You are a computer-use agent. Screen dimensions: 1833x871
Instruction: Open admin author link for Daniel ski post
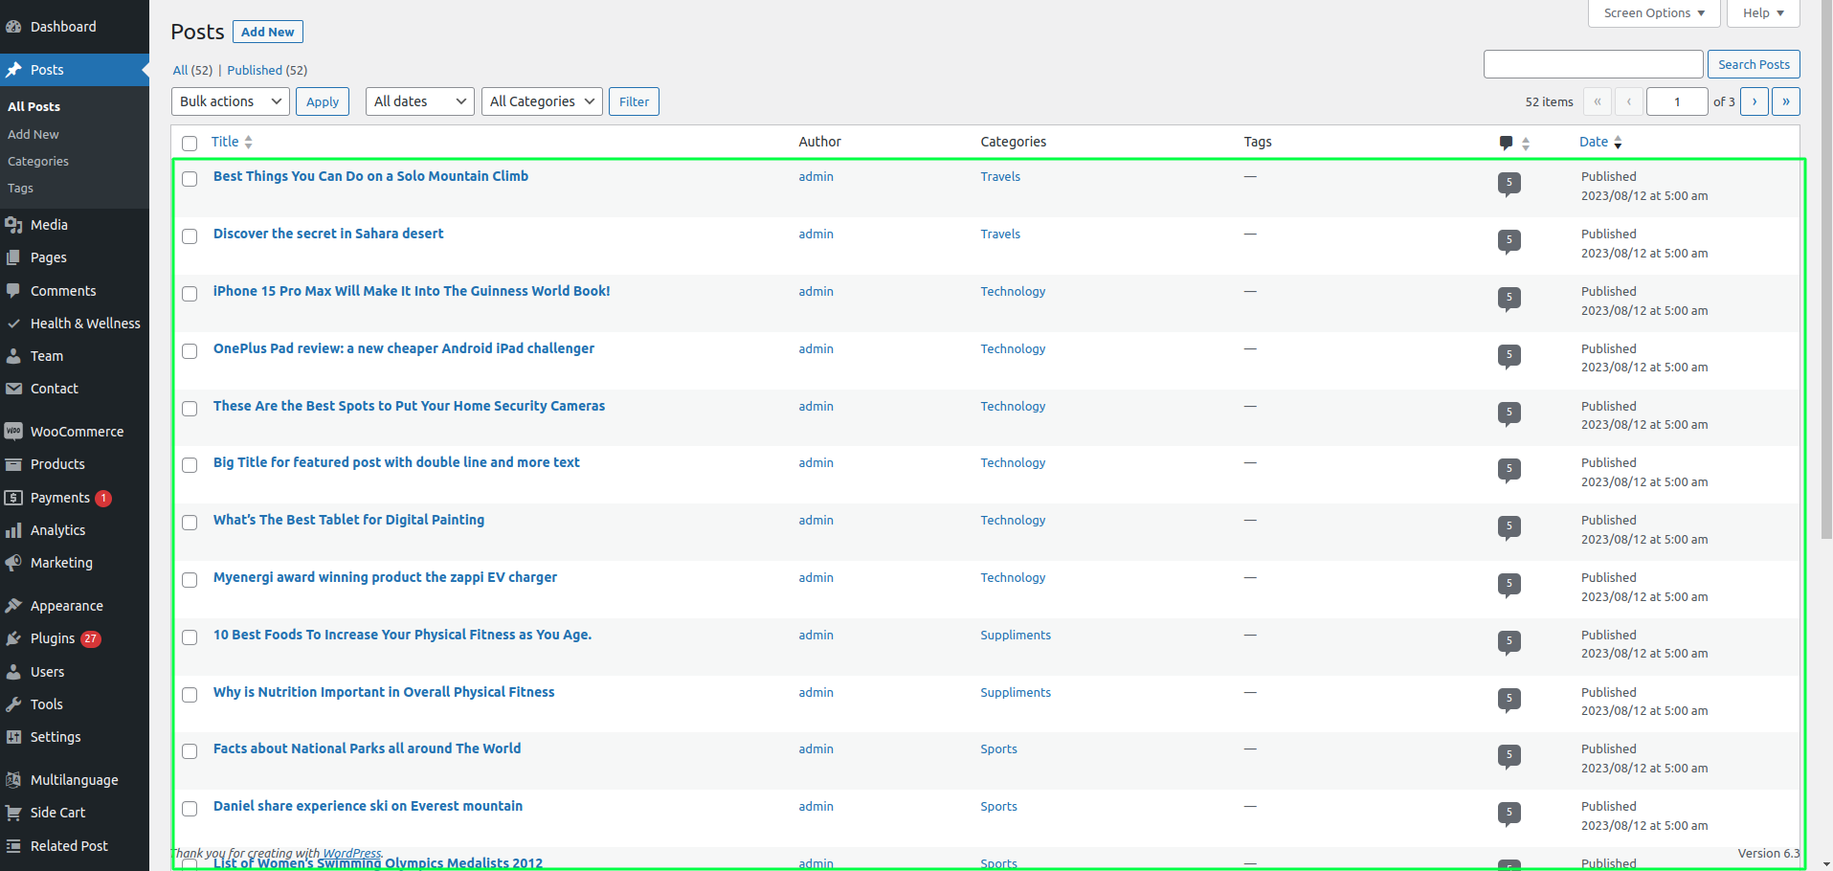point(816,806)
